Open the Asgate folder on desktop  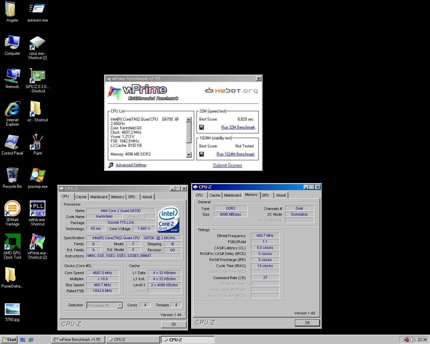tap(12, 12)
